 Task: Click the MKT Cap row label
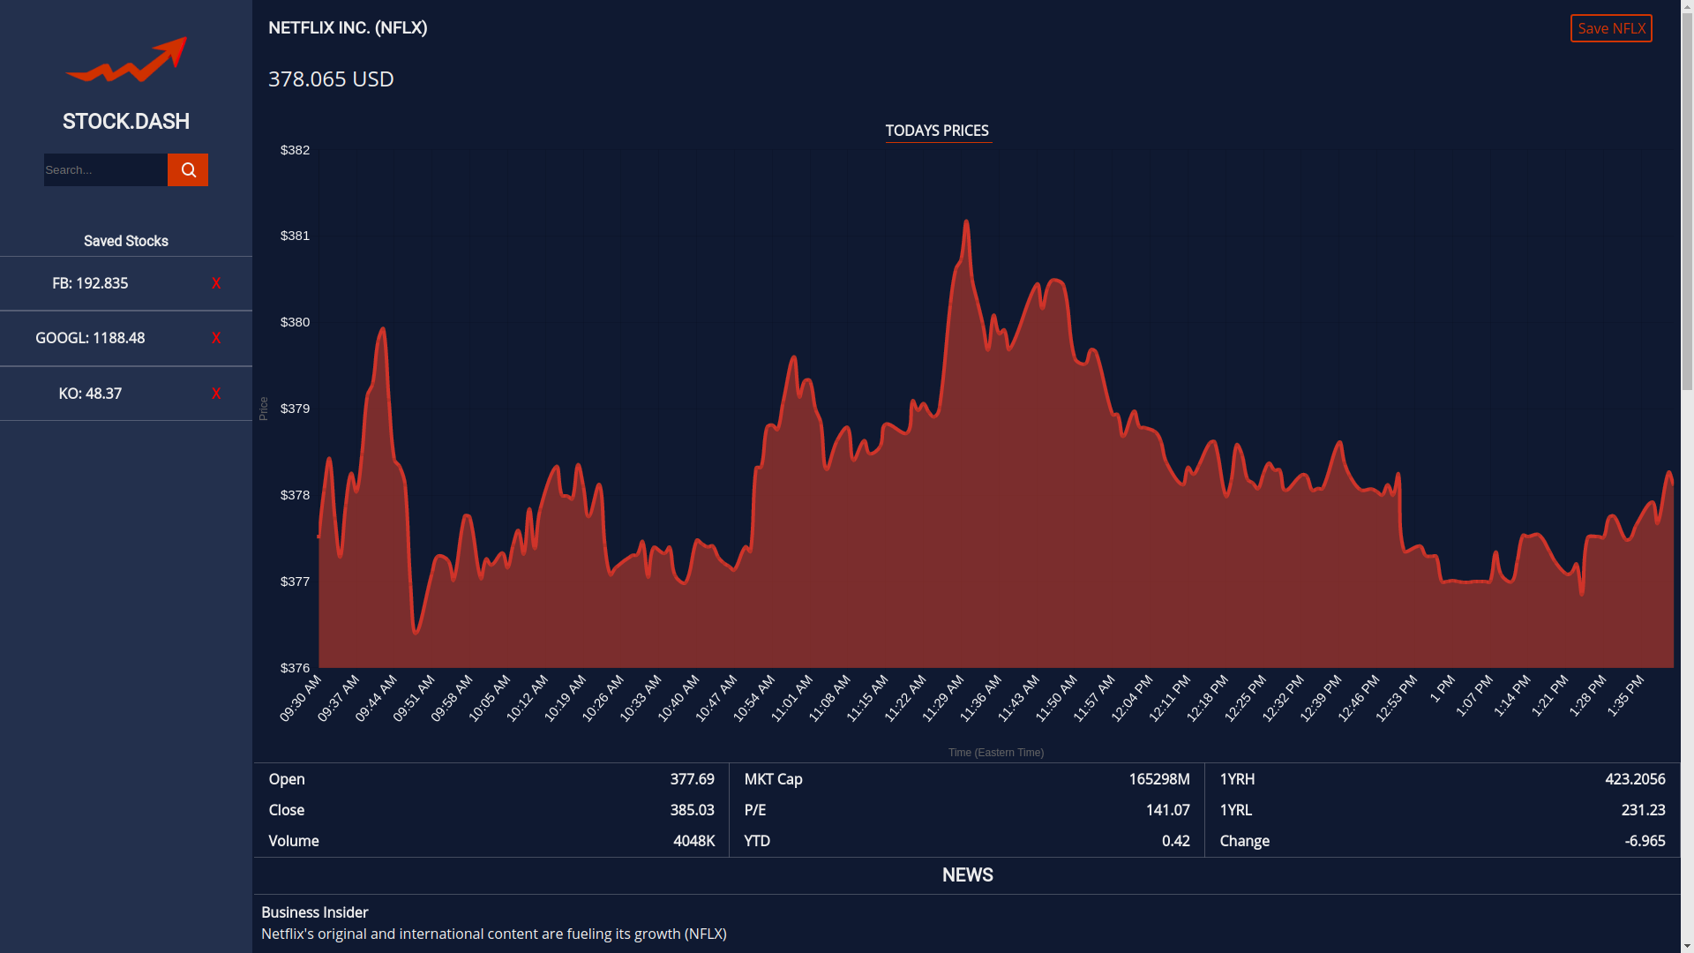(773, 779)
